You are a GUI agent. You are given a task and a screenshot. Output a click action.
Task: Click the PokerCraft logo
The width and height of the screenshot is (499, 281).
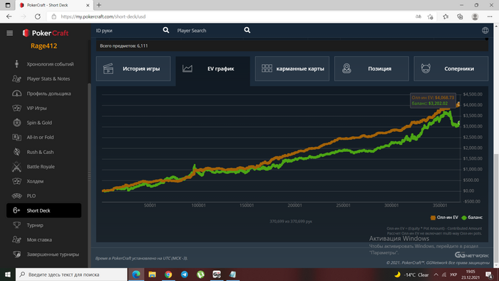pos(45,33)
